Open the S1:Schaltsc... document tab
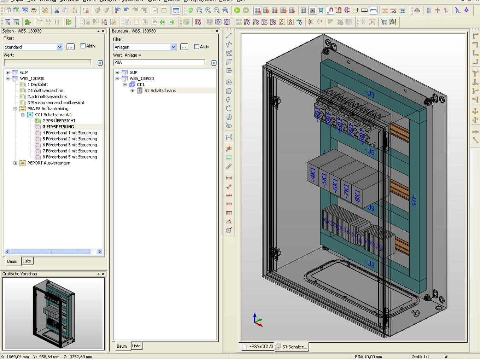 click(292, 347)
